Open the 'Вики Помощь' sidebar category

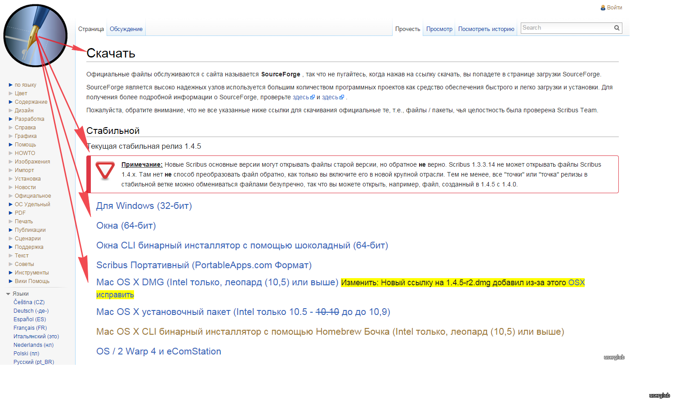point(32,281)
